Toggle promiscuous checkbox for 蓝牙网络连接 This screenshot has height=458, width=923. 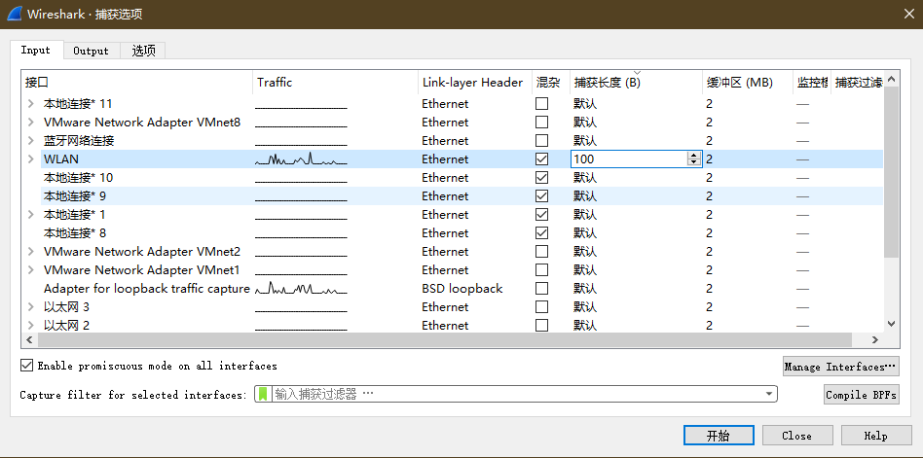coord(541,141)
